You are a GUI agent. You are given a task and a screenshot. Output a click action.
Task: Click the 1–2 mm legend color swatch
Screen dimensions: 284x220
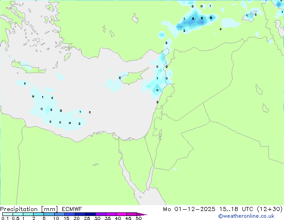(28, 214)
